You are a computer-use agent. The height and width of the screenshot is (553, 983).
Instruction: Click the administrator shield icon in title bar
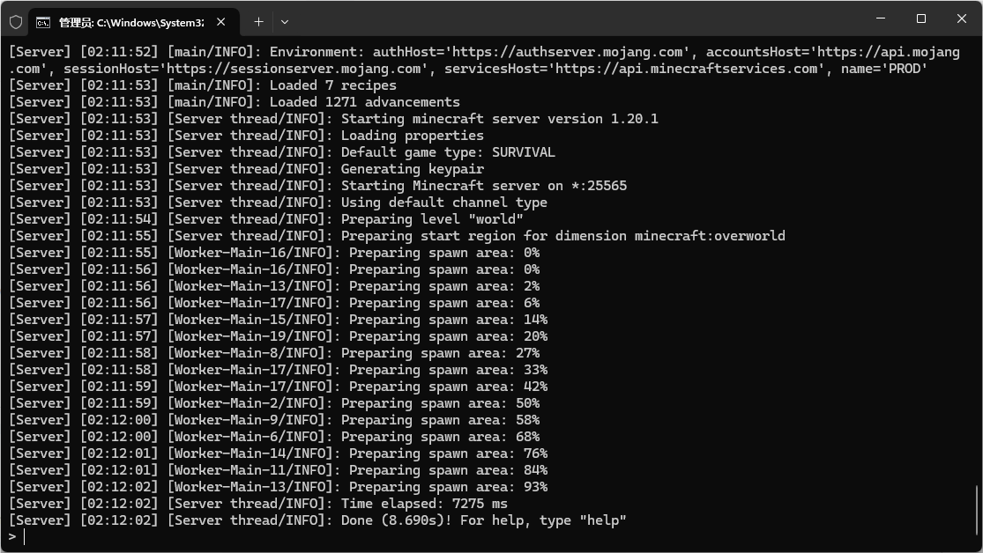point(16,23)
